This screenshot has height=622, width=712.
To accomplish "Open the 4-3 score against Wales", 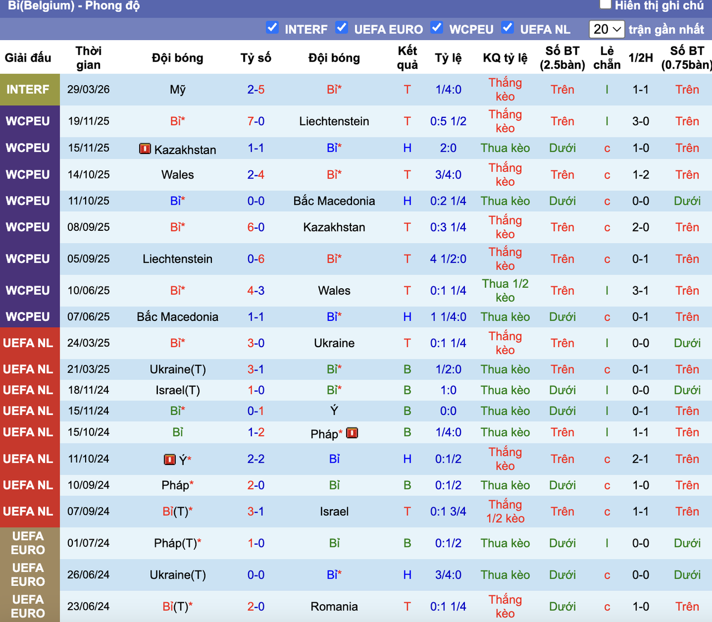I will pos(256,290).
